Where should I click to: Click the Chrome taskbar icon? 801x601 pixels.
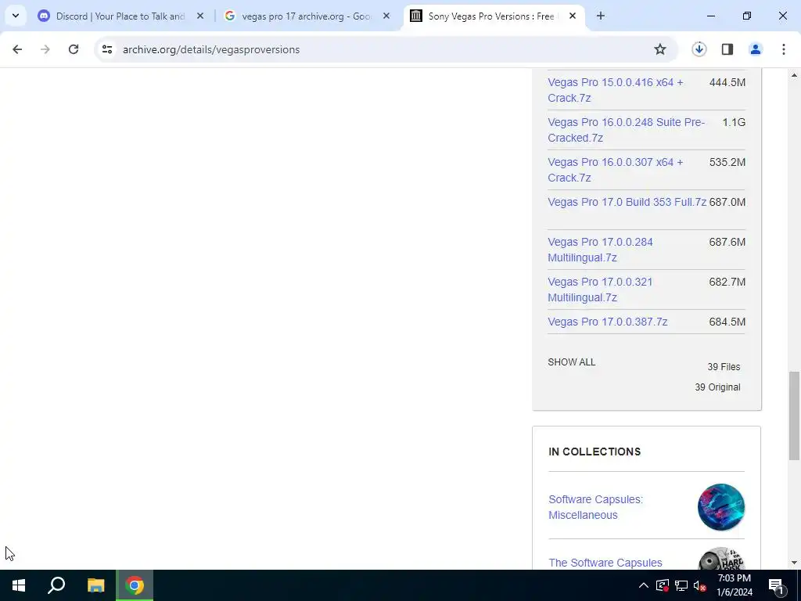[x=135, y=585]
